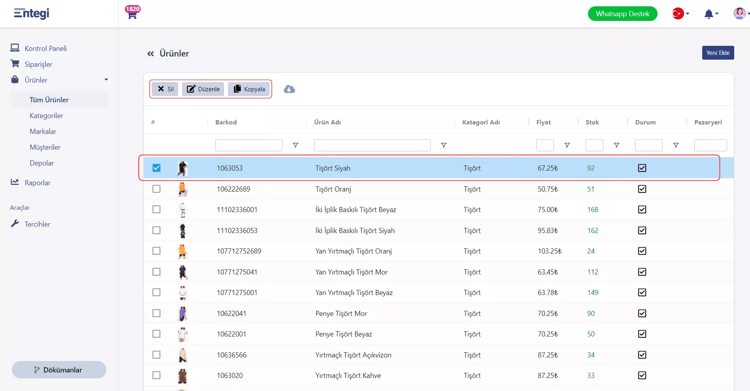Select the Penye Tişört Mor checkbox

pyautogui.click(x=156, y=313)
